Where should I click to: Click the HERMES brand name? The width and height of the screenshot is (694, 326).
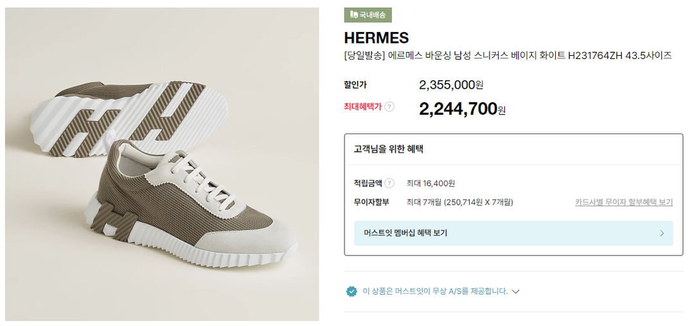point(376,38)
